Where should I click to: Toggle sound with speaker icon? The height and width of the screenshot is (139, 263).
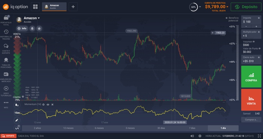pyautogui.click(x=192, y=136)
